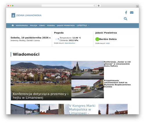Image resolution: width=145 pixels, height=123 pixels.
Task: Click the bottom-left school building thumbnail
Action: (x=25, y=109)
